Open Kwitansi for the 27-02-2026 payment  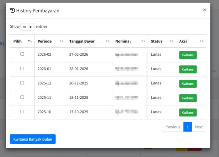pos(188,55)
